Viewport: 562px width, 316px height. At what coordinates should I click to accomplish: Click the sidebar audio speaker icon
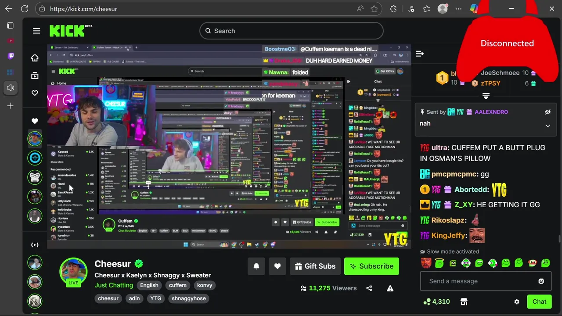(11, 88)
